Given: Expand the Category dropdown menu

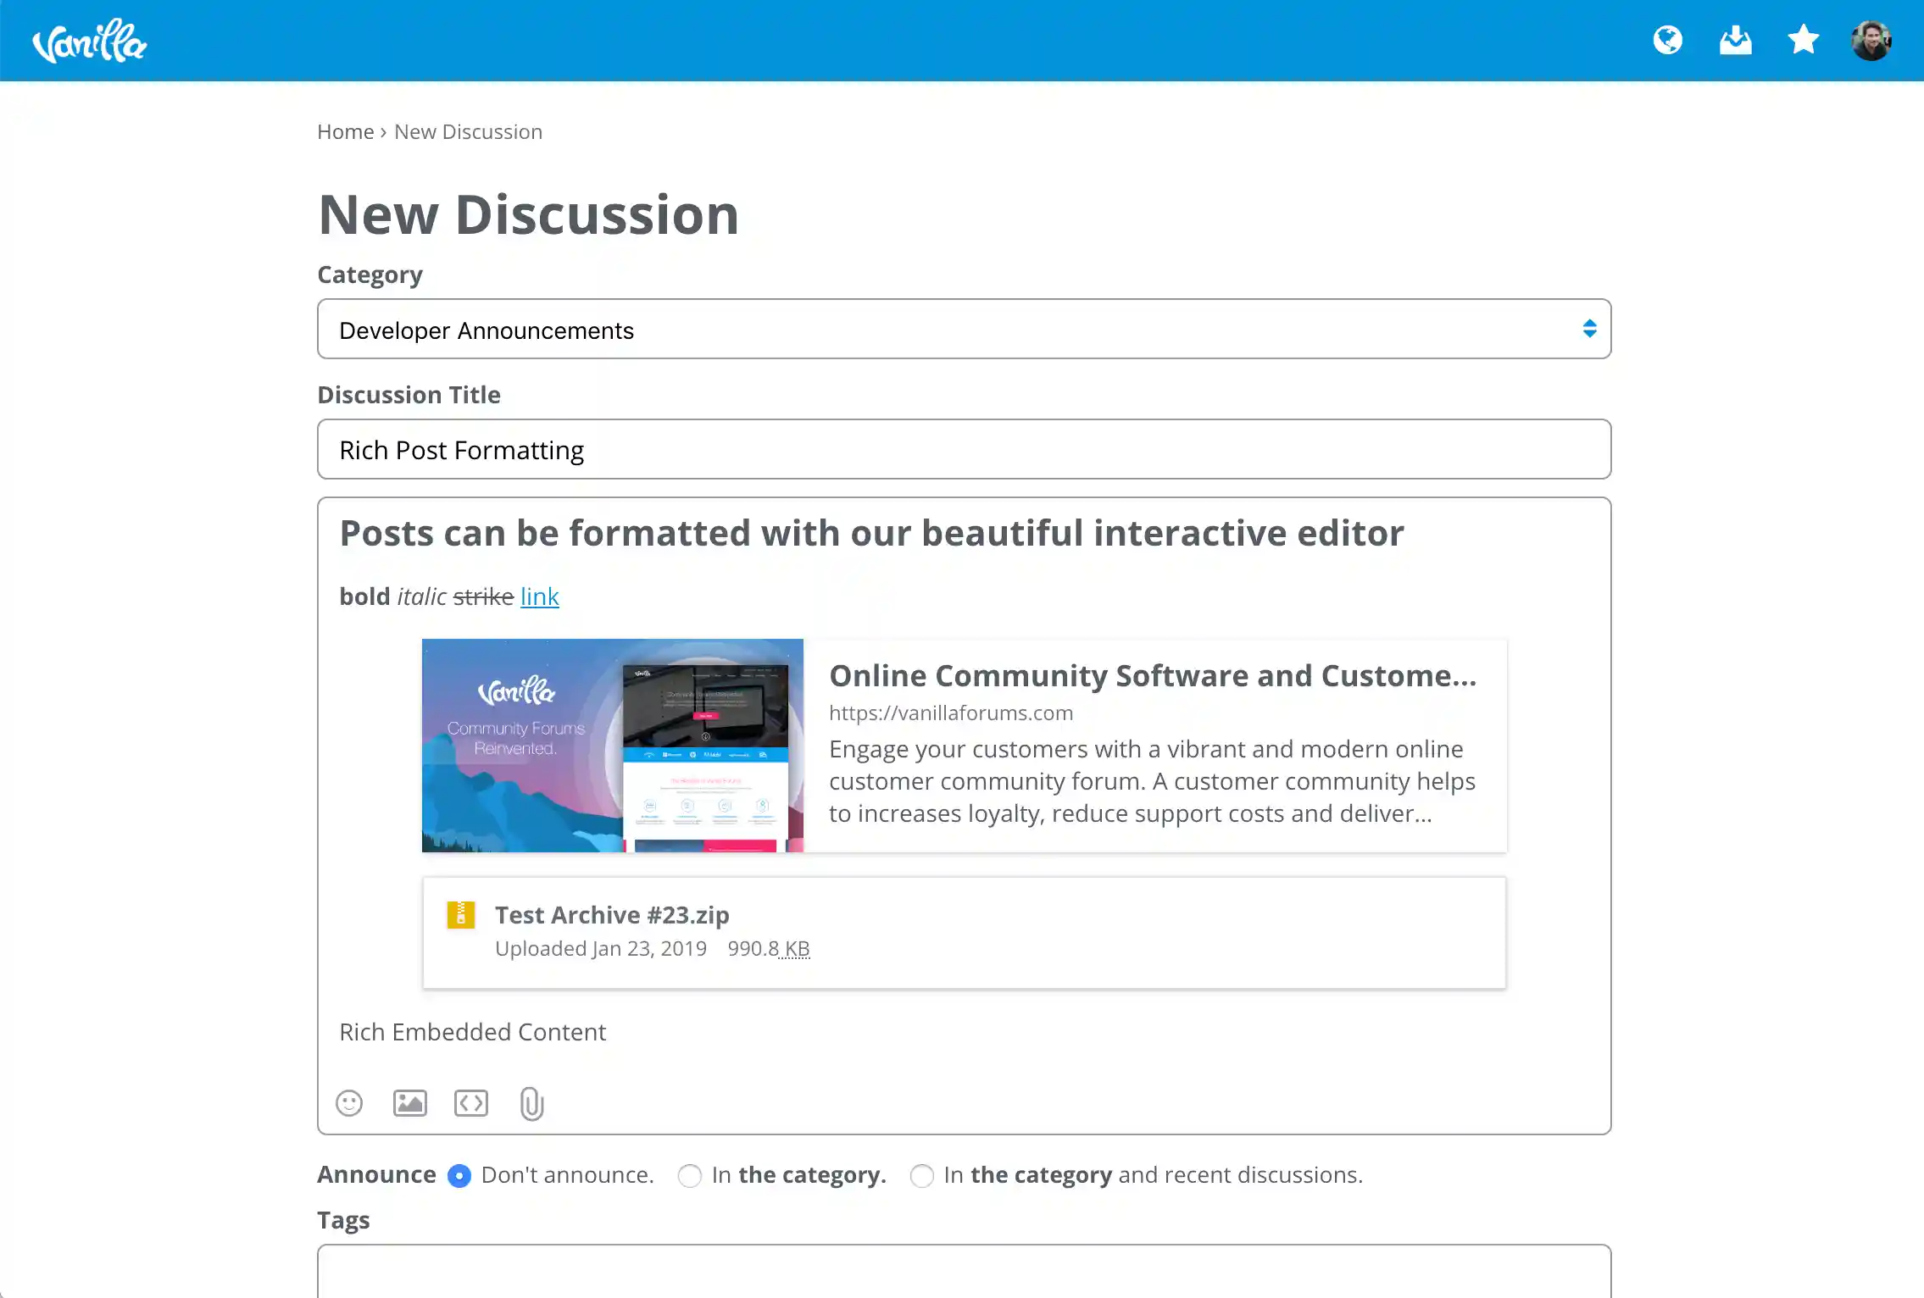Looking at the screenshot, I should [x=964, y=330].
